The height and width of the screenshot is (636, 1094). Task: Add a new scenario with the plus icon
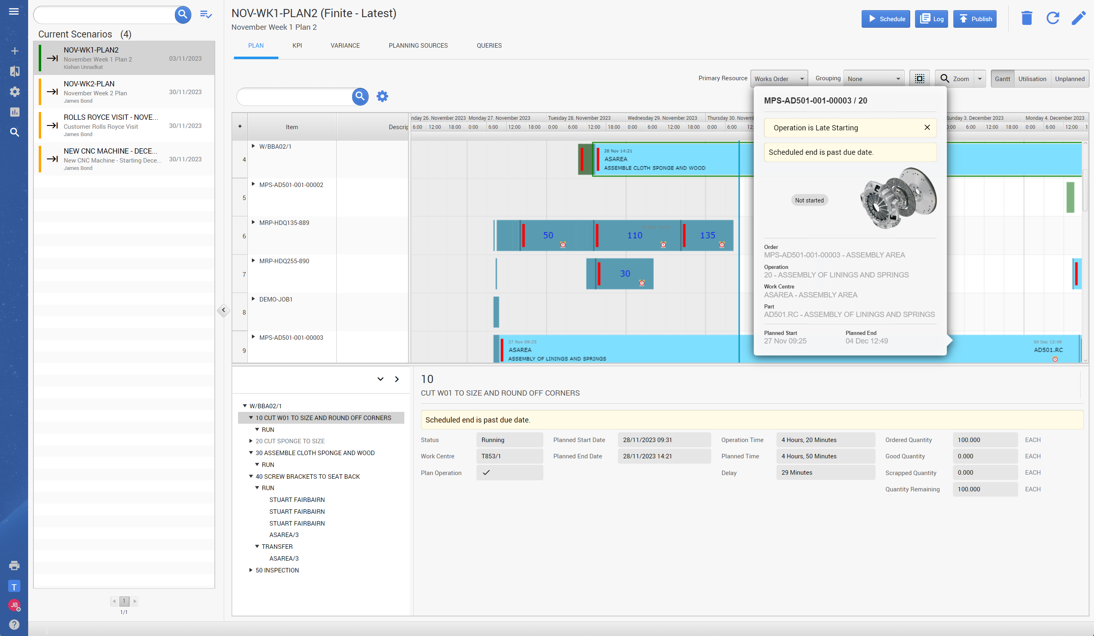coord(14,51)
